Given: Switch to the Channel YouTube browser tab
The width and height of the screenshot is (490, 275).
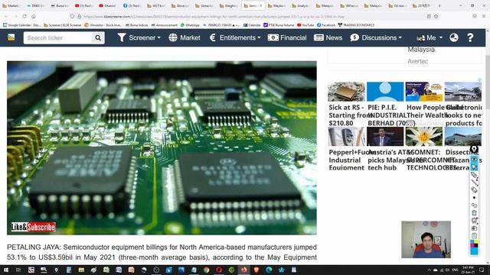Looking at the screenshot, I should (x=107, y=5).
